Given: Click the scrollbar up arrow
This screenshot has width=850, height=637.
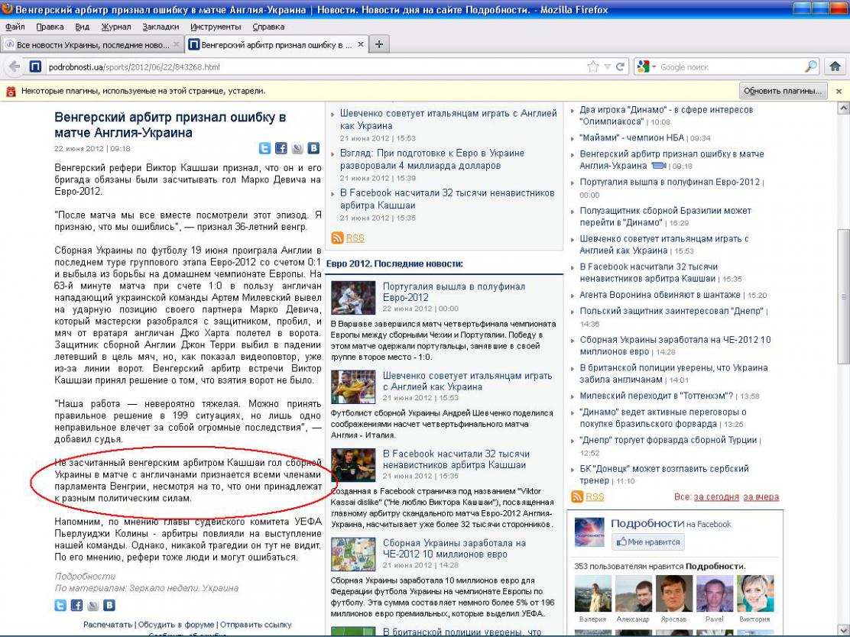Looking at the screenshot, I should 843,108.
